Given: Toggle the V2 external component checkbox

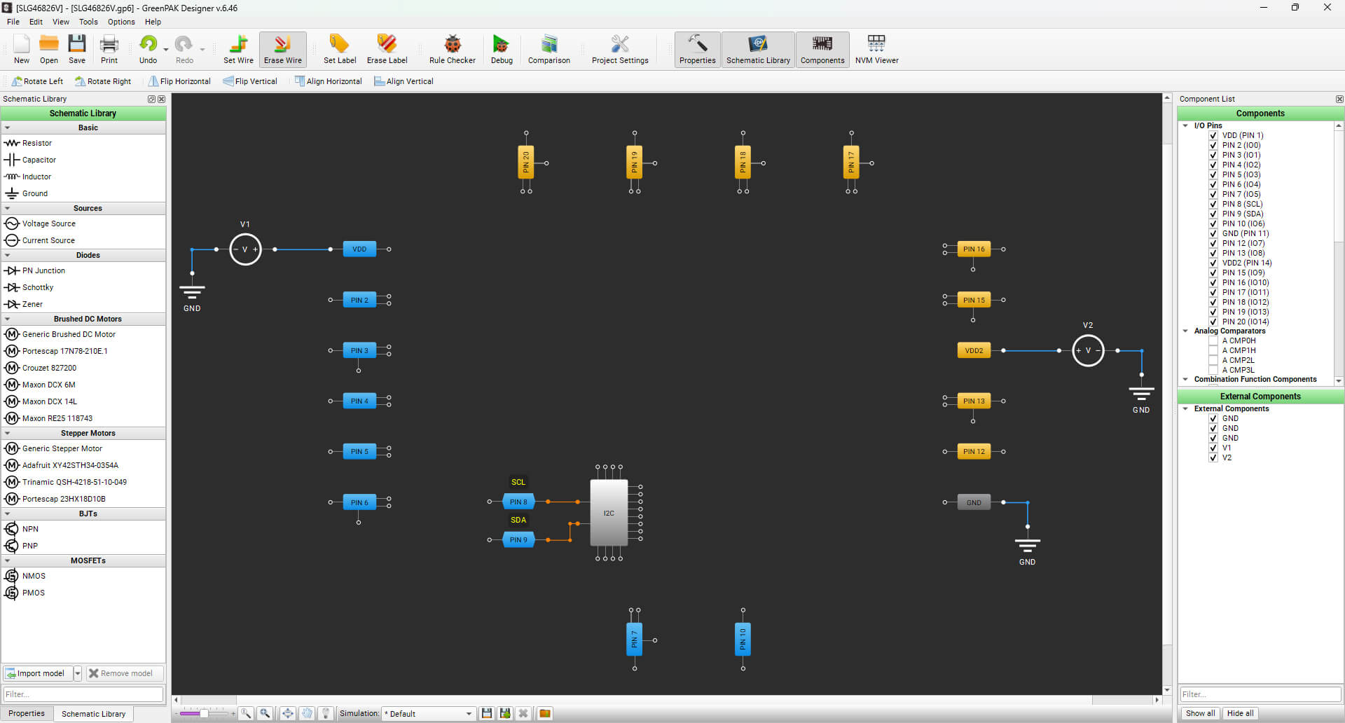Looking at the screenshot, I should pos(1213,458).
